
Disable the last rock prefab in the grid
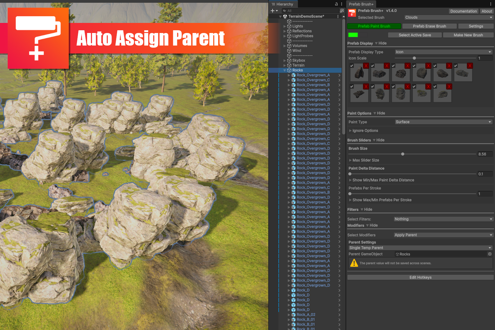coord(435,86)
